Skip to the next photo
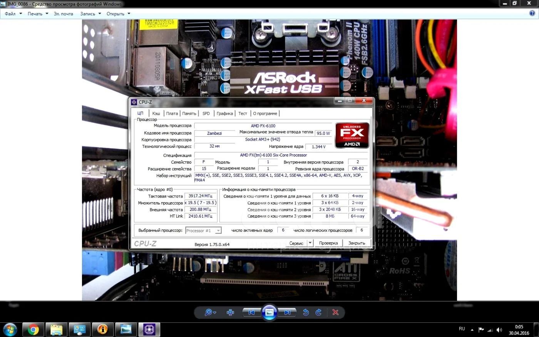 click(x=287, y=312)
